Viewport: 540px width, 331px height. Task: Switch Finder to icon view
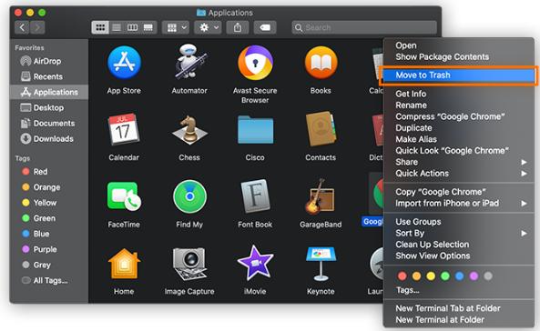(x=100, y=27)
